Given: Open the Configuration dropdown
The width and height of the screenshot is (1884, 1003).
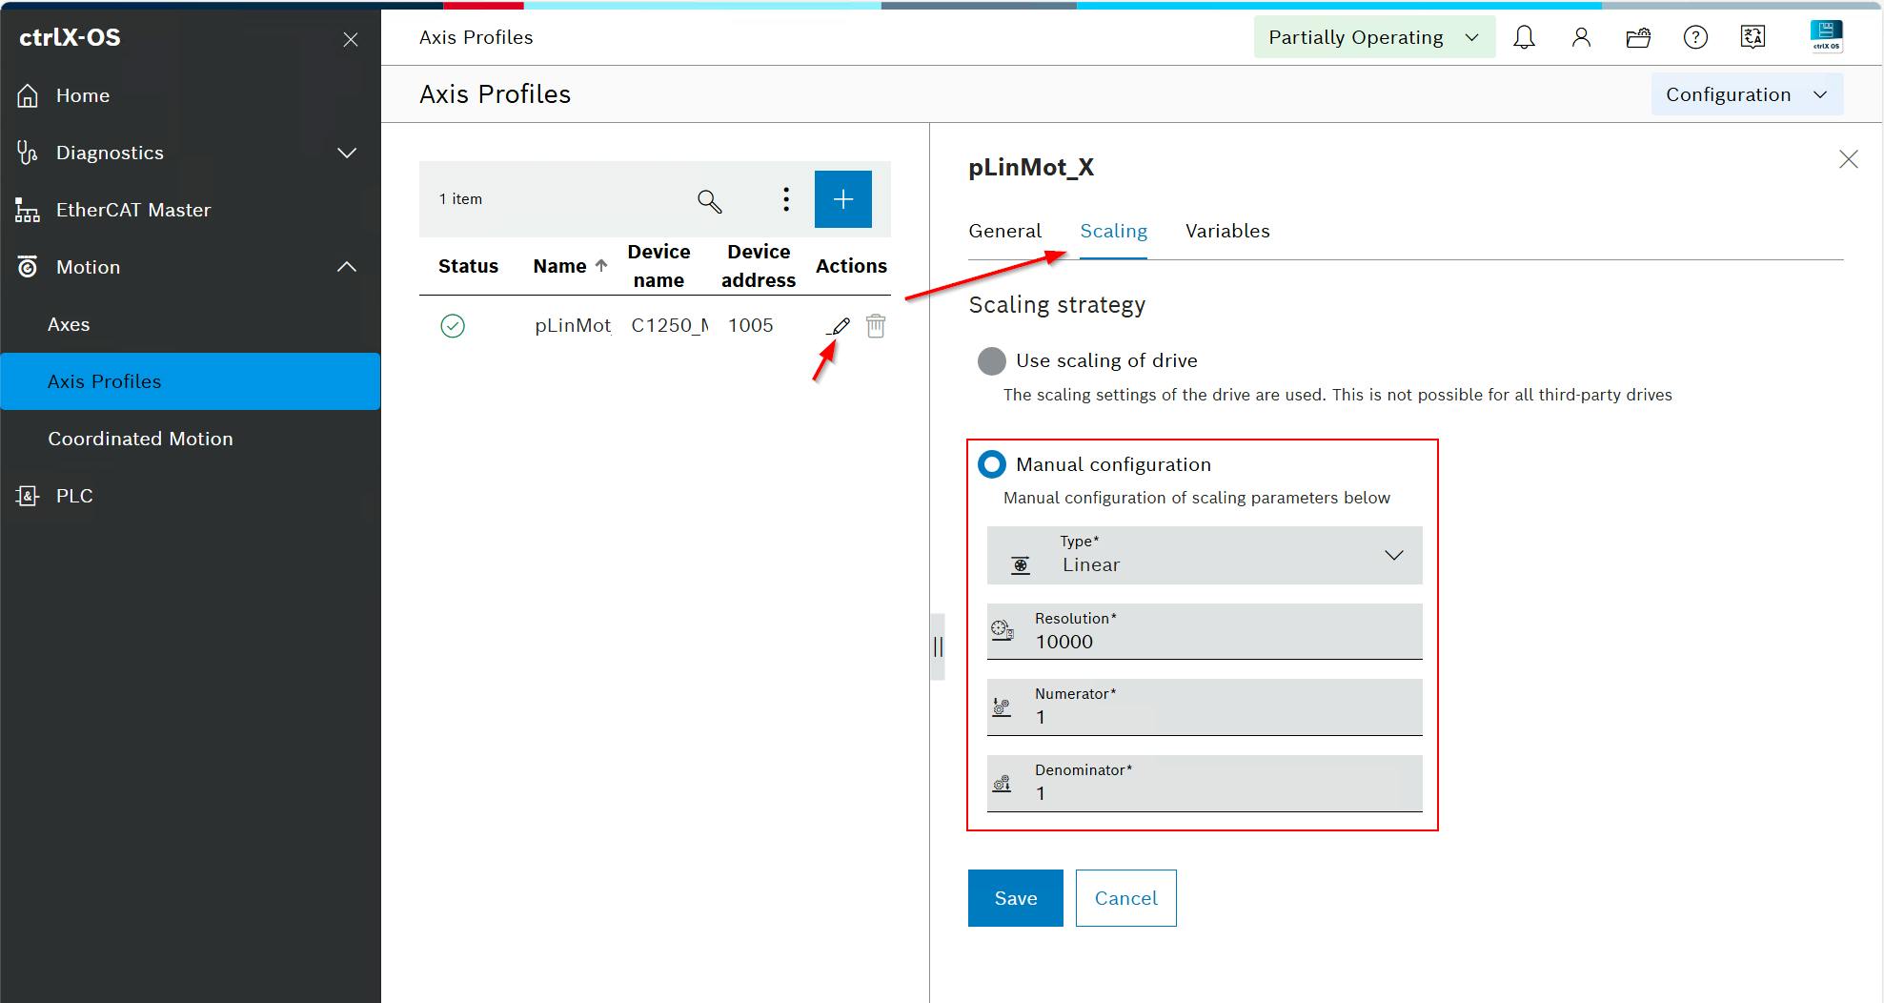Looking at the screenshot, I should [x=1746, y=94].
